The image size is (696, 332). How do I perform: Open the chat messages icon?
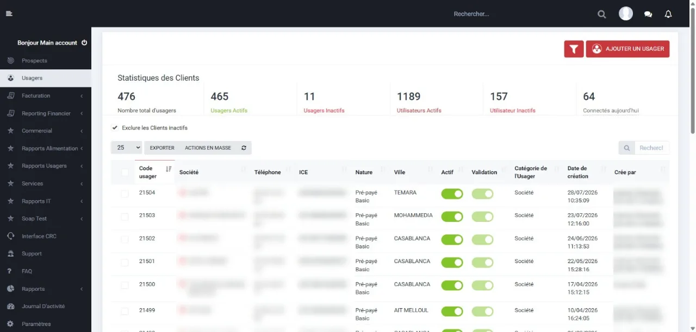pyautogui.click(x=648, y=14)
